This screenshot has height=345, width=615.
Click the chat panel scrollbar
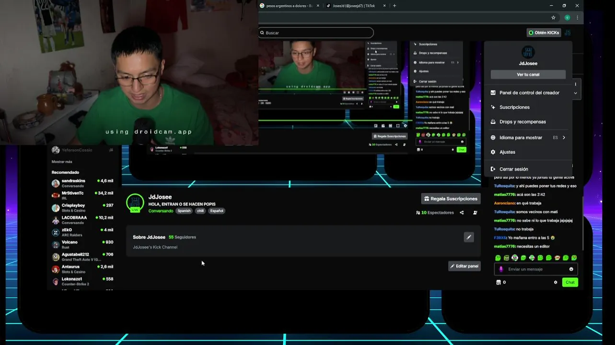coord(582,223)
